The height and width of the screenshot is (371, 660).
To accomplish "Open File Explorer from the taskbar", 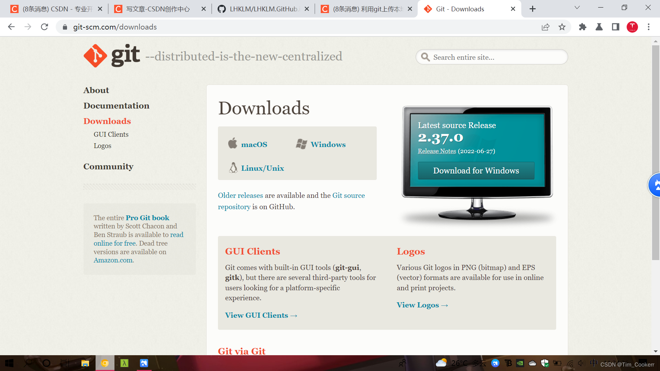I will [85, 363].
